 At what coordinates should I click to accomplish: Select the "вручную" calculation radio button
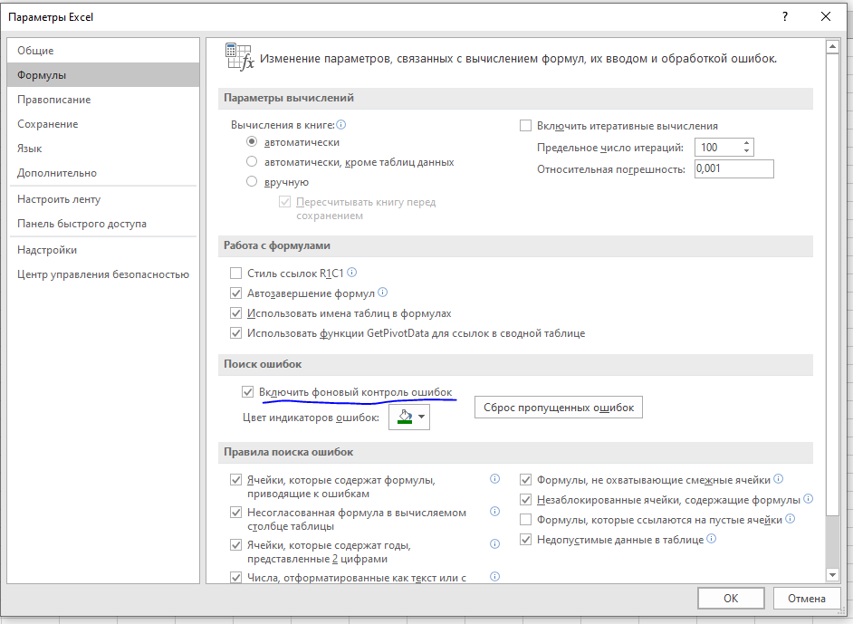(253, 182)
